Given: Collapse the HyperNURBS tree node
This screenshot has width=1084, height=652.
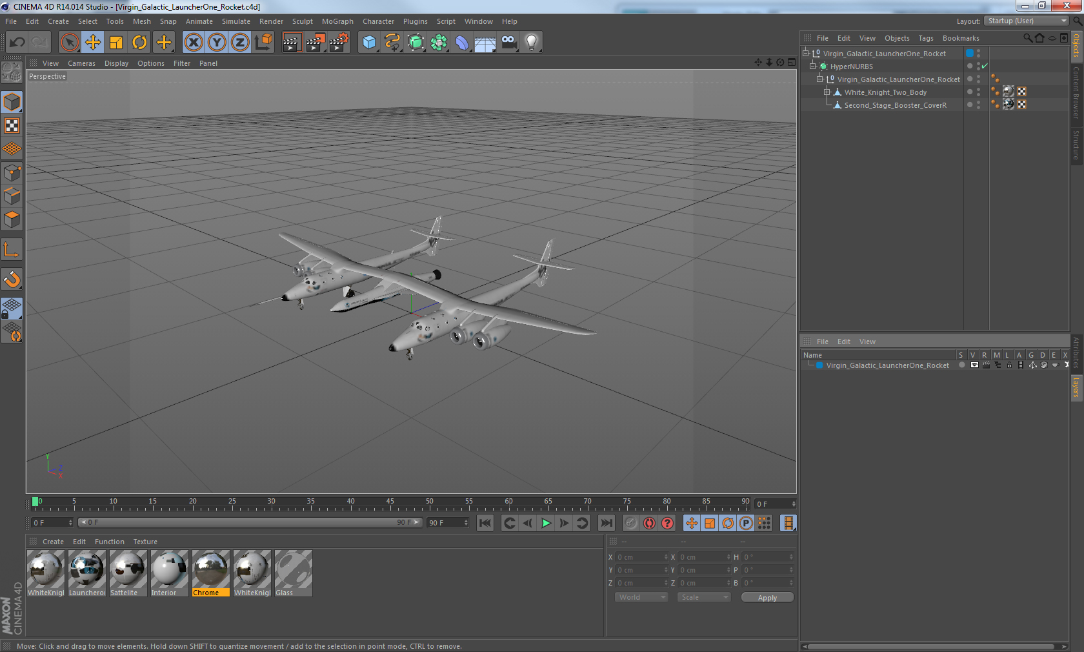Looking at the screenshot, I should pos(813,66).
